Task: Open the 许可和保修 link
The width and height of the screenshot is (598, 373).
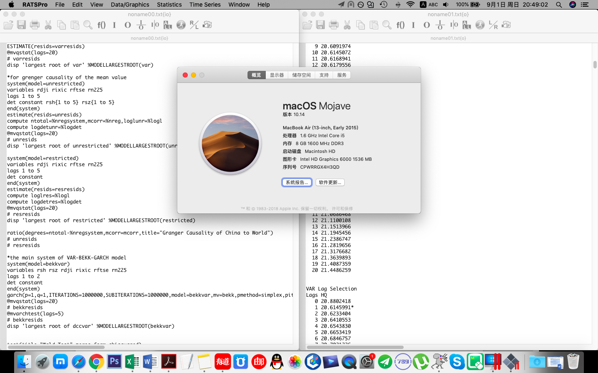Action: (x=342, y=208)
